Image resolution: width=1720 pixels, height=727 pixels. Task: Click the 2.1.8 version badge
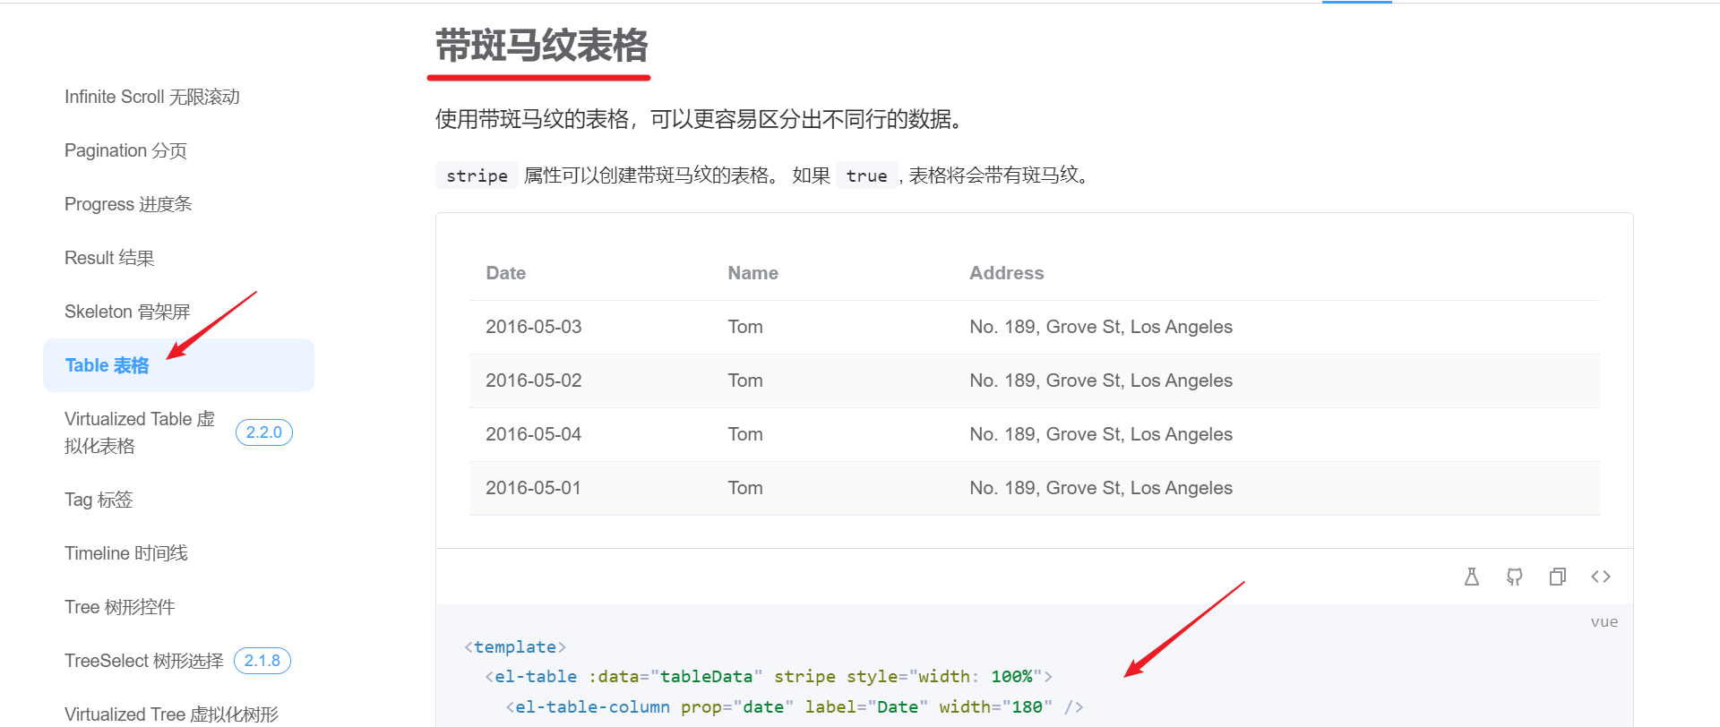point(262,661)
